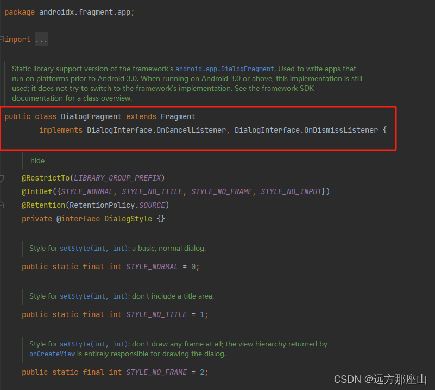This screenshot has height=390, width=435.
Task: Click package name androidx.fragment.app
Action: (85, 12)
